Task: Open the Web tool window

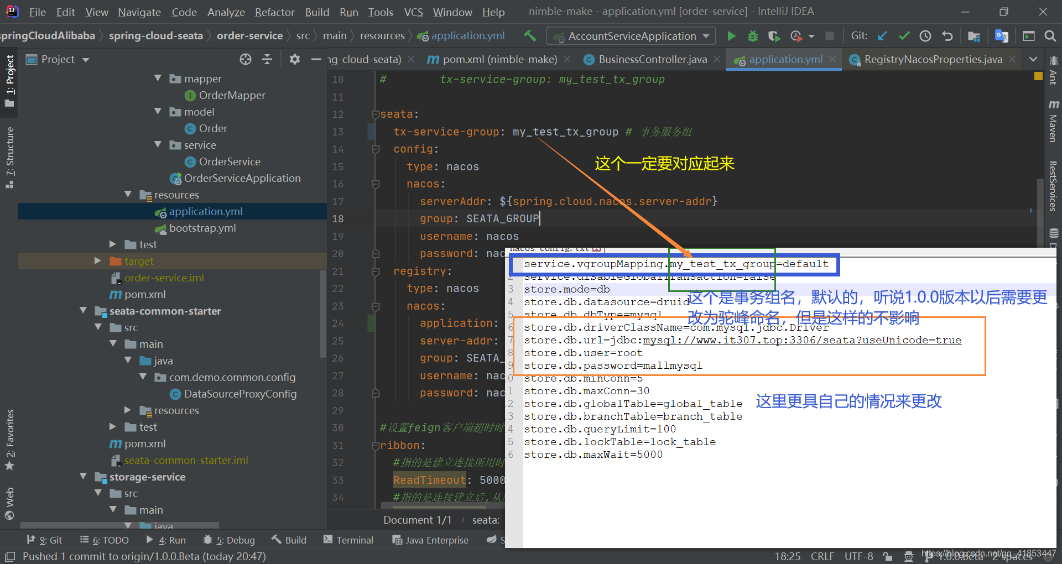Action: click(9, 504)
